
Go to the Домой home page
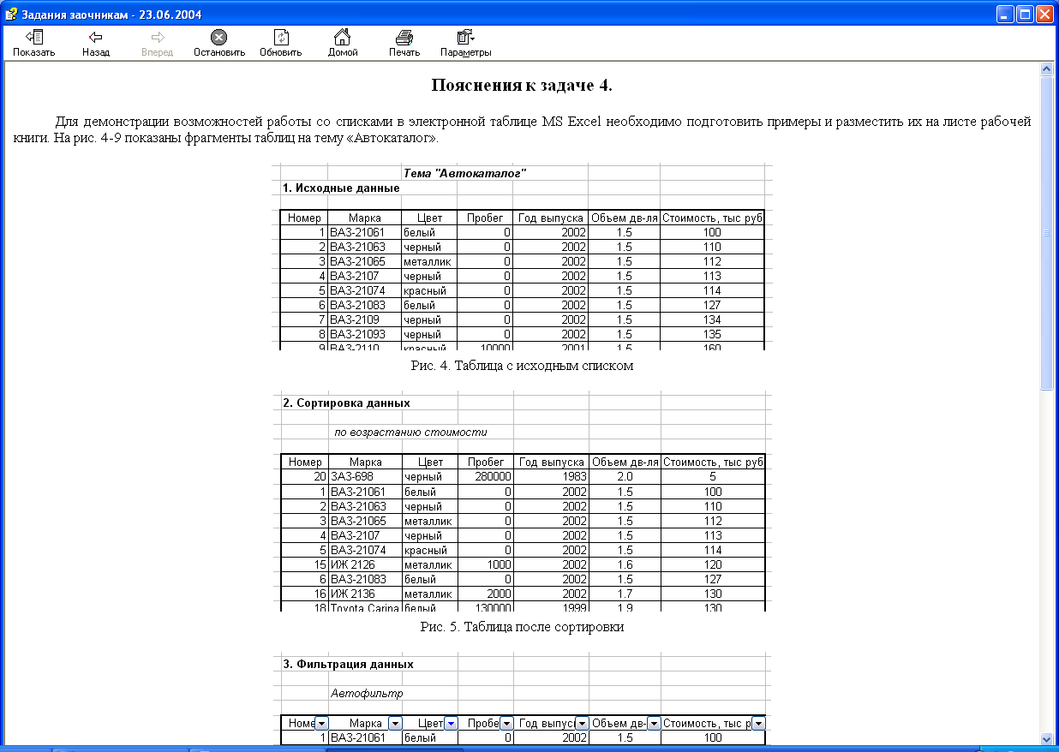[342, 43]
